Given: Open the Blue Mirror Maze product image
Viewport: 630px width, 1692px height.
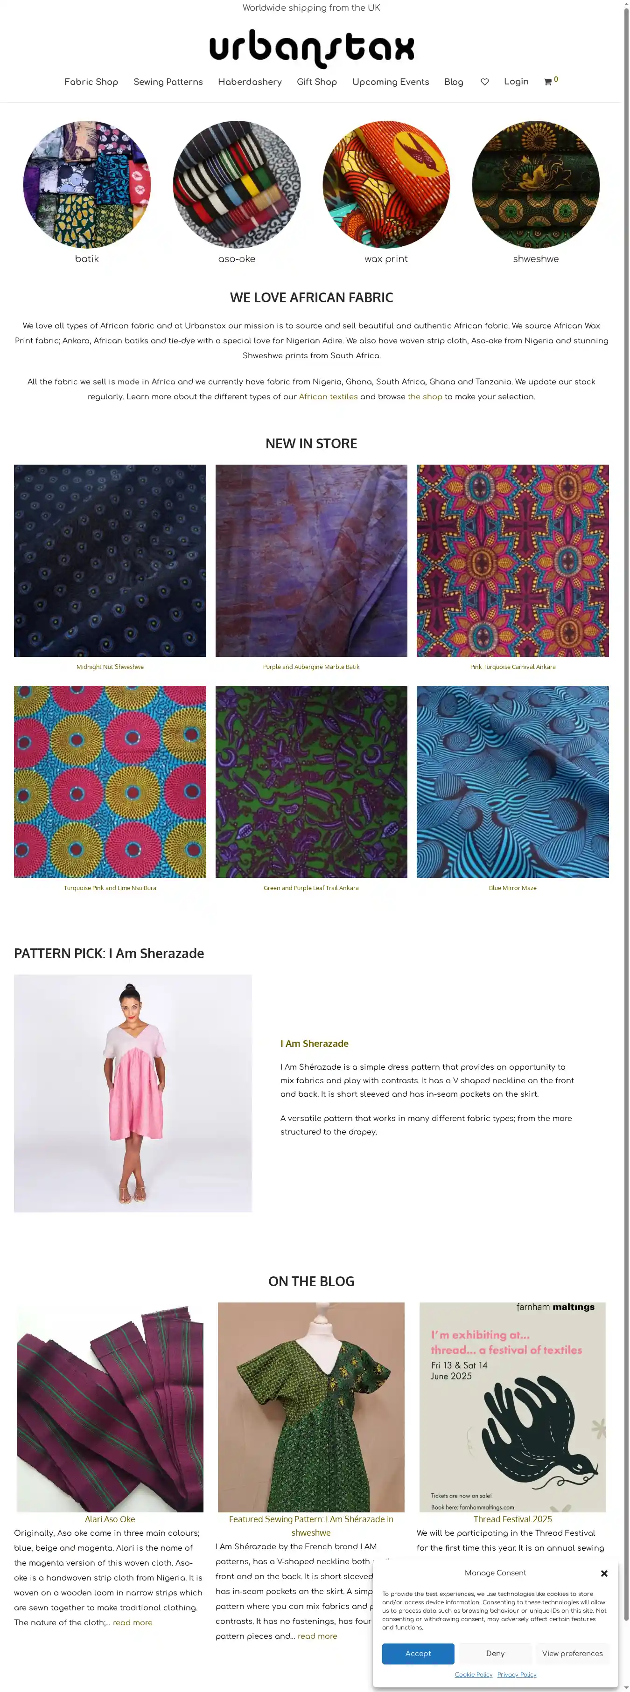Looking at the screenshot, I should (x=512, y=782).
